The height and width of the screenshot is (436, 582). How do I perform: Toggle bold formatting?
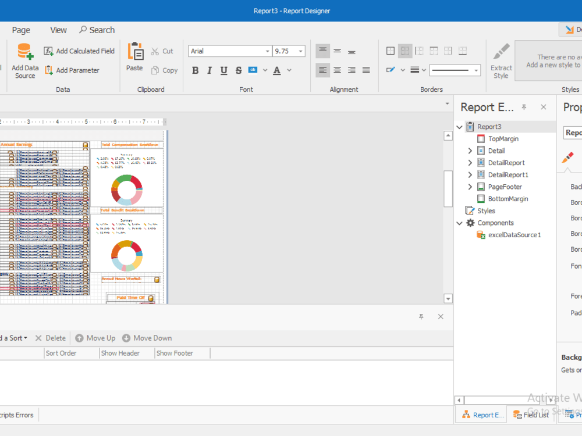point(195,70)
